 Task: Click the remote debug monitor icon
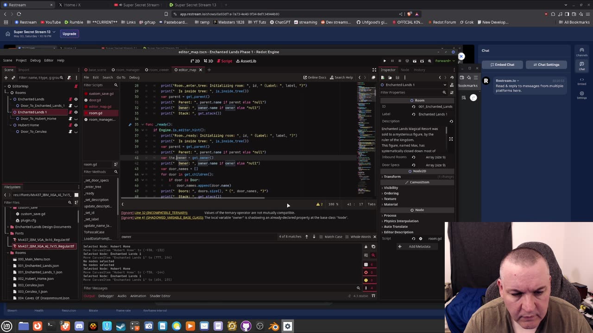click(407, 61)
